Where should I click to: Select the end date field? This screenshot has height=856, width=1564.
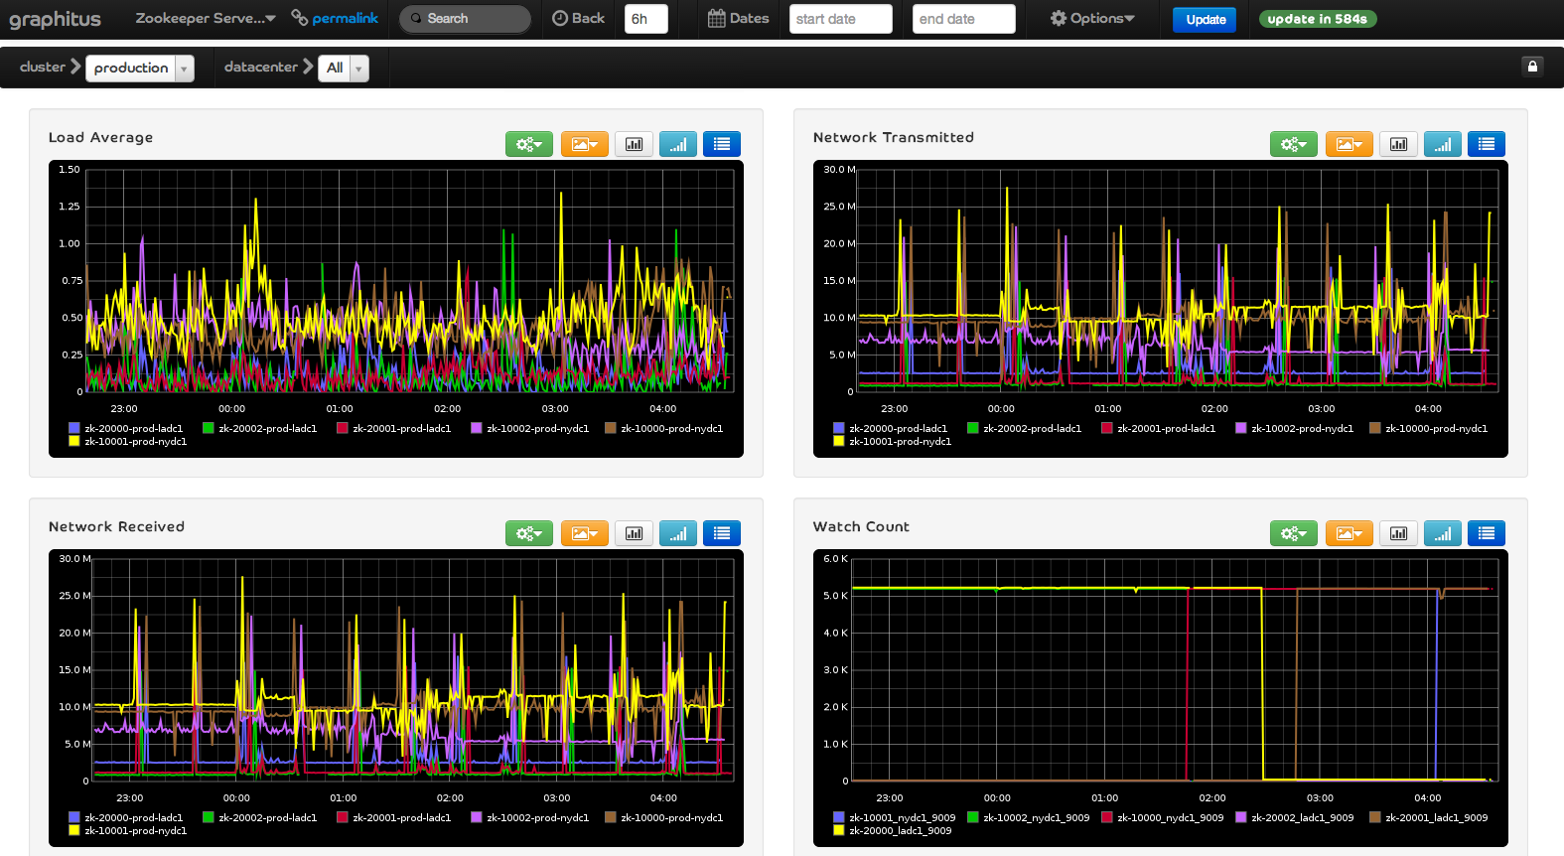(964, 19)
